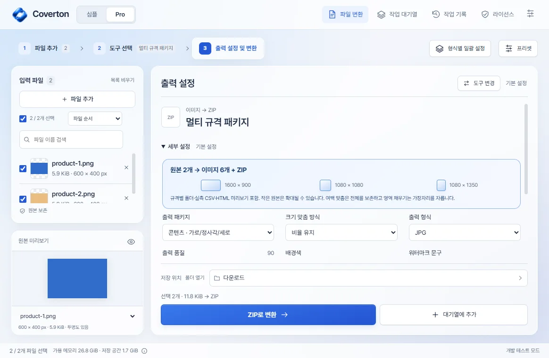Viewport: 549px width, 358px height.
Task: Go to step 1 파일 추가
Action: click(44, 48)
